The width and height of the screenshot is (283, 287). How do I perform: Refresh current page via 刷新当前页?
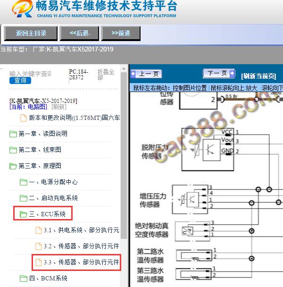(x=258, y=76)
